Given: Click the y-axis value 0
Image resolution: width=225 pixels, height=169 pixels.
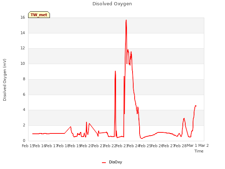Looking at the screenshot, I should [x=24, y=140].
